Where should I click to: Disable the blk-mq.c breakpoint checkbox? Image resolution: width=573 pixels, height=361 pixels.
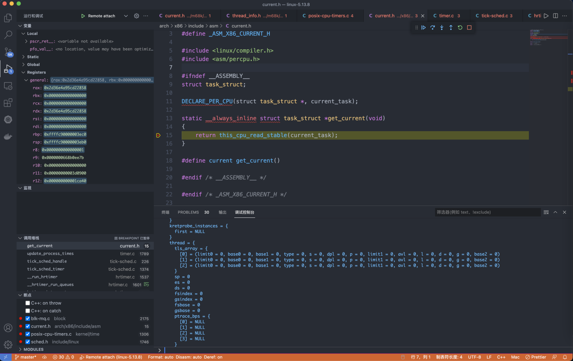click(x=27, y=318)
